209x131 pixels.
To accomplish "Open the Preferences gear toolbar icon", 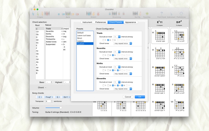I will coord(181,14).
